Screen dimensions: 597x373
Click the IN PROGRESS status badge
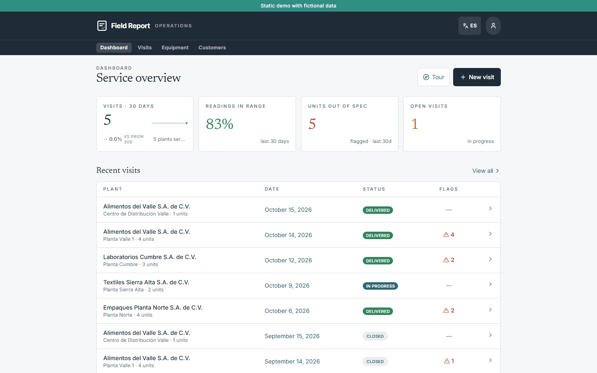pyautogui.click(x=380, y=286)
